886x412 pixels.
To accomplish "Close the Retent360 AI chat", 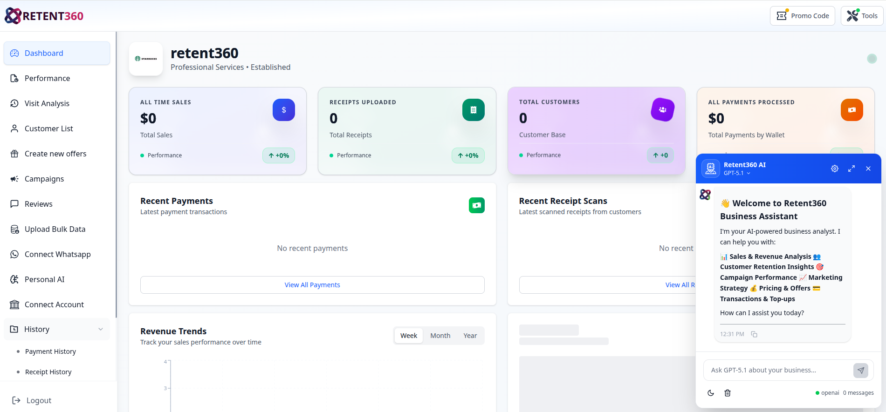I will 868,169.
